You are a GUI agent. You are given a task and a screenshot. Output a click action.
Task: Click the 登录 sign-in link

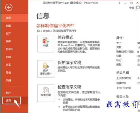coord(132,8)
